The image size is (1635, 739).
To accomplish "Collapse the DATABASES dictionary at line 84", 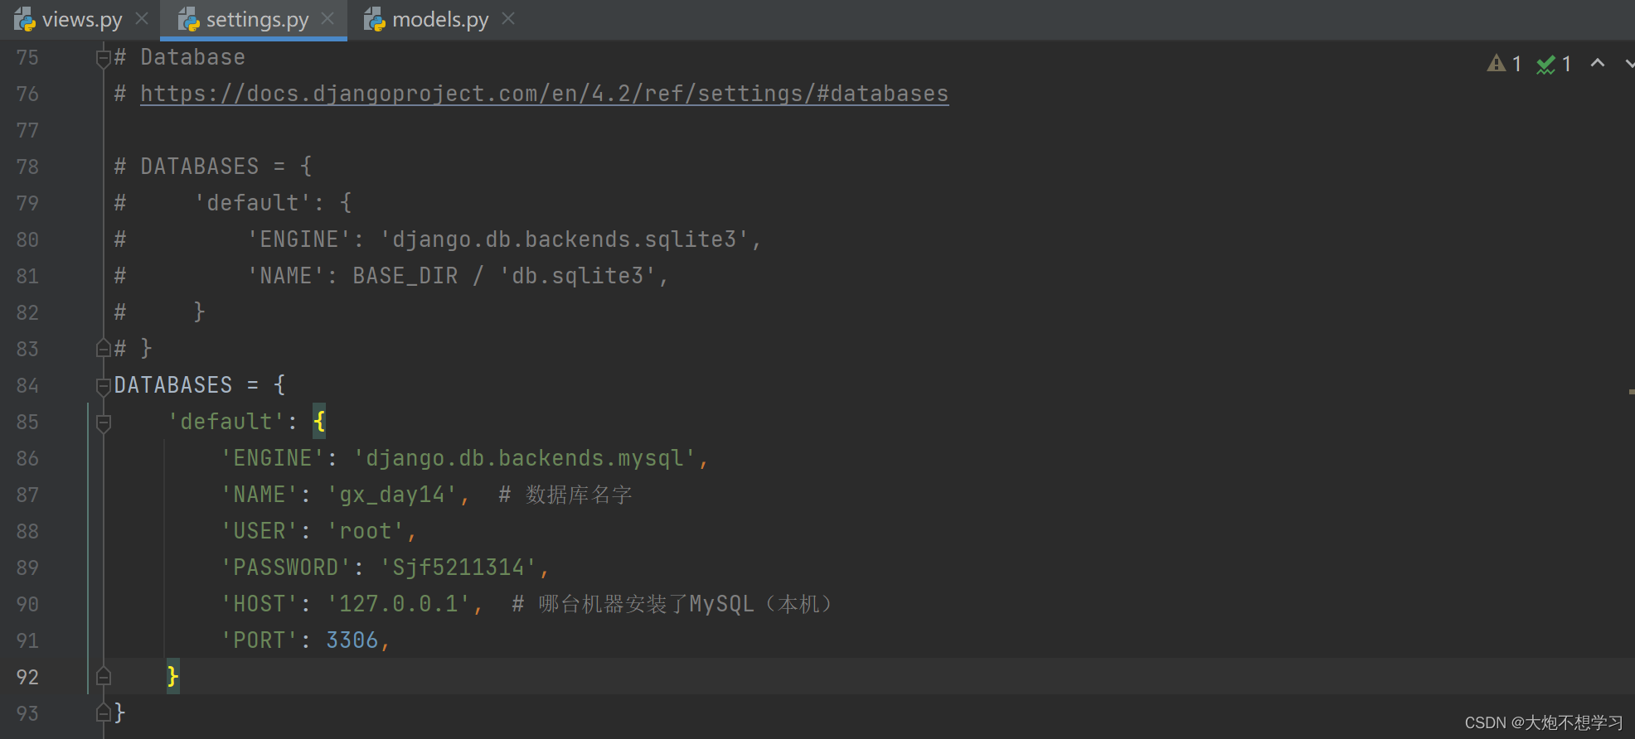I will point(104,385).
